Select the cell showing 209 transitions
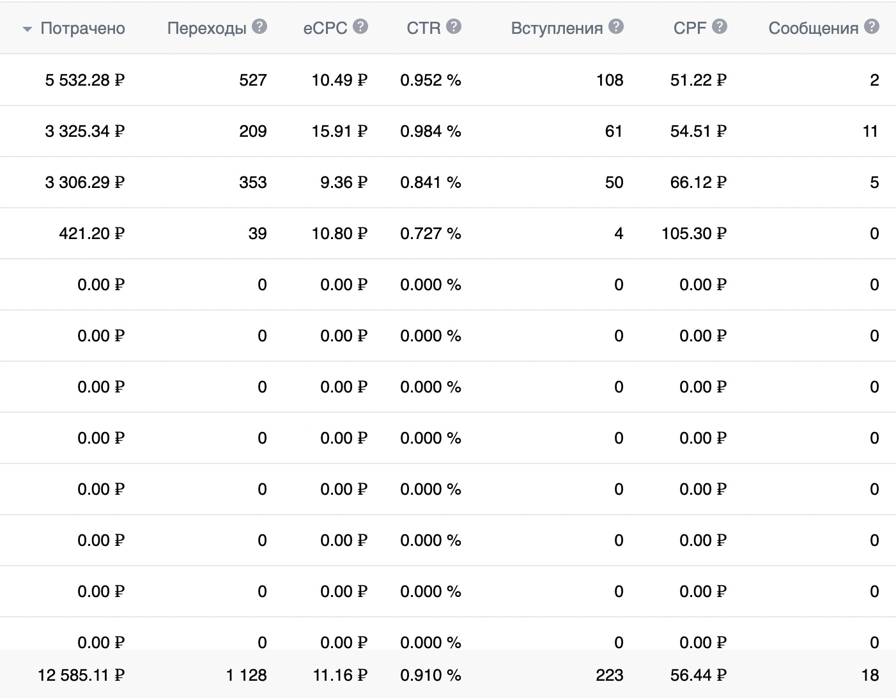Image resolution: width=896 pixels, height=698 pixels. pos(253,131)
